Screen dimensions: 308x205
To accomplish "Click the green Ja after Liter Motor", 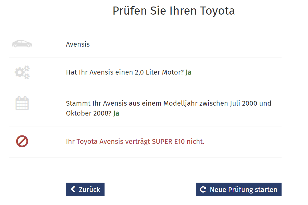I will (x=188, y=72).
